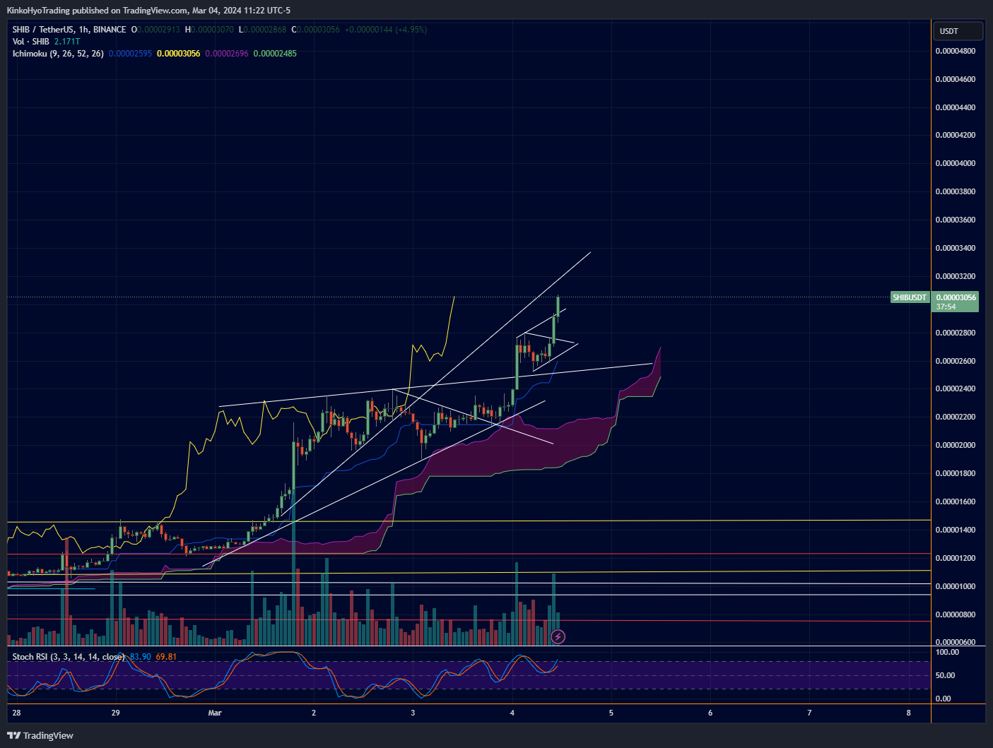Click price axis label 0.00002000

(x=956, y=445)
